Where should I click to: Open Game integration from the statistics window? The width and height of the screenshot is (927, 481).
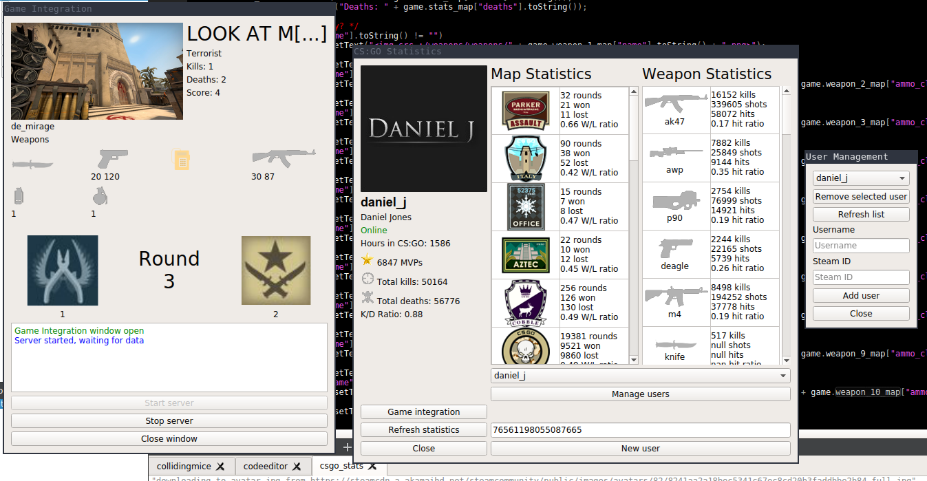pyautogui.click(x=424, y=412)
